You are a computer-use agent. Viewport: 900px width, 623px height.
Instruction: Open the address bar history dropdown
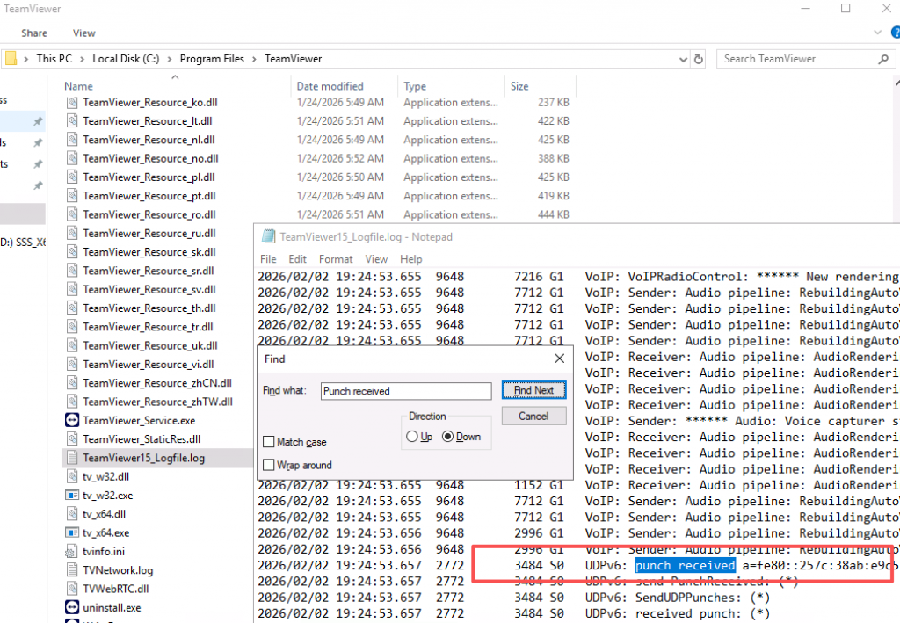tap(683, 59)
